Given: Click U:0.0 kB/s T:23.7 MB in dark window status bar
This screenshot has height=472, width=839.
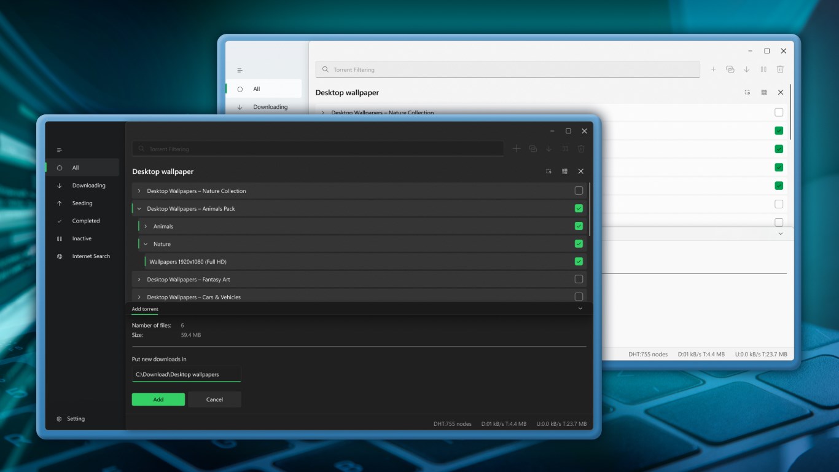Looking at the screenshot, I should [x=561, y=424].
